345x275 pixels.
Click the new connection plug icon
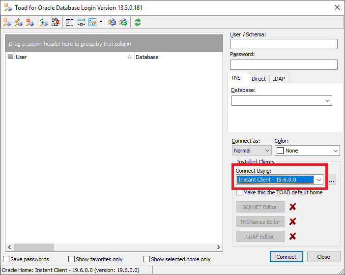(7, 22)
